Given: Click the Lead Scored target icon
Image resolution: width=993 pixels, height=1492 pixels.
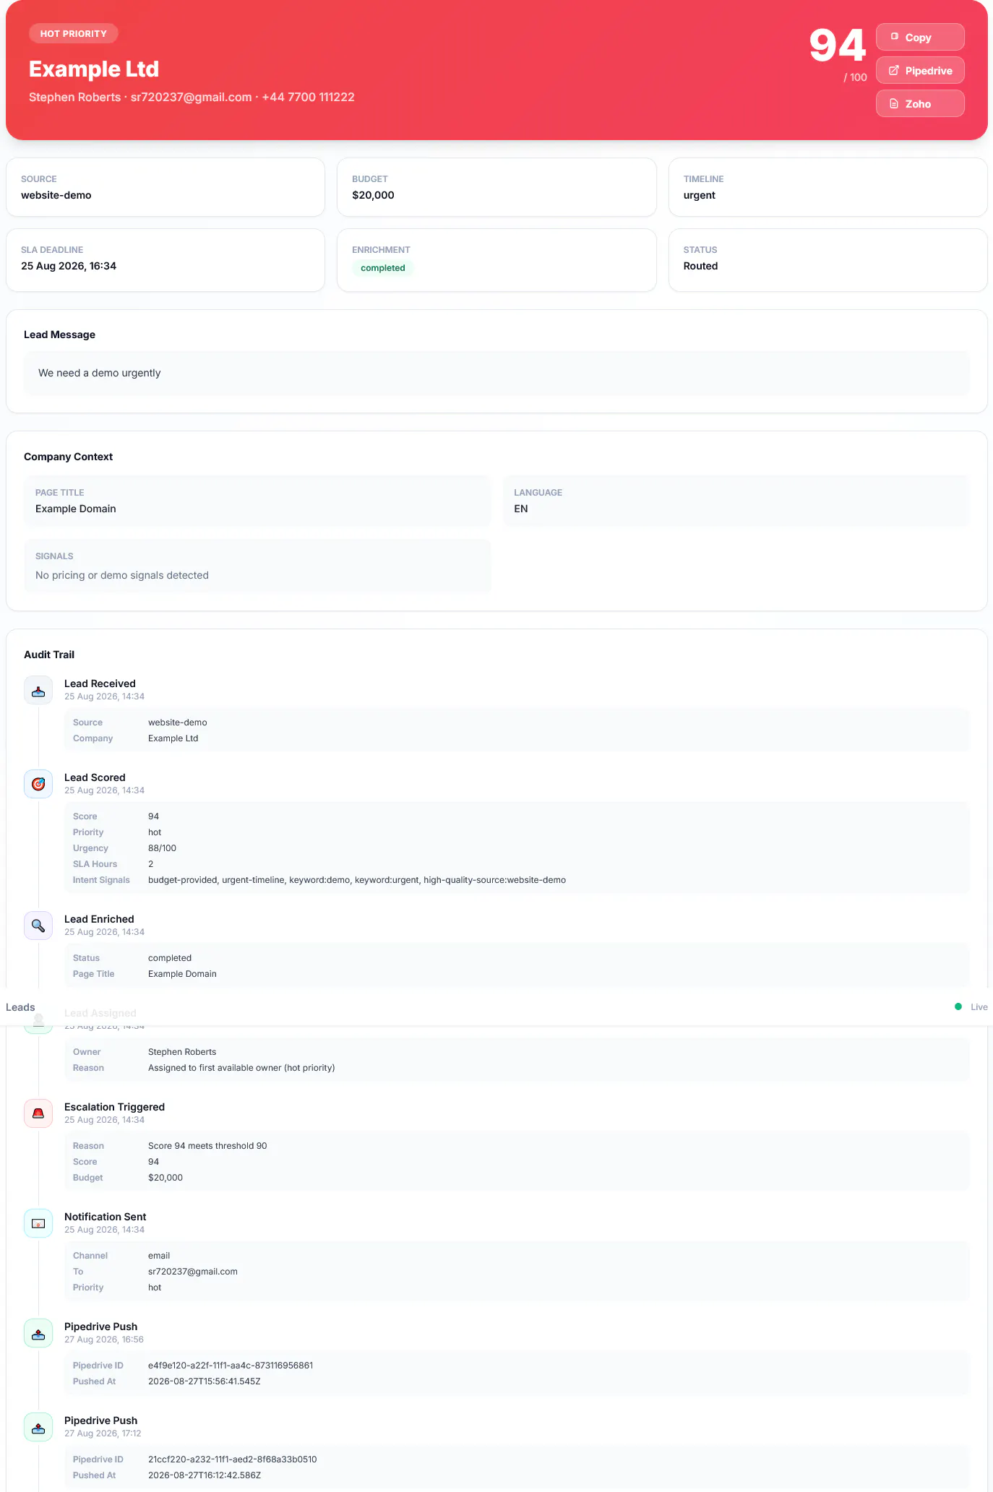Looking at the screenshot, I should click(x=38, y=784).
